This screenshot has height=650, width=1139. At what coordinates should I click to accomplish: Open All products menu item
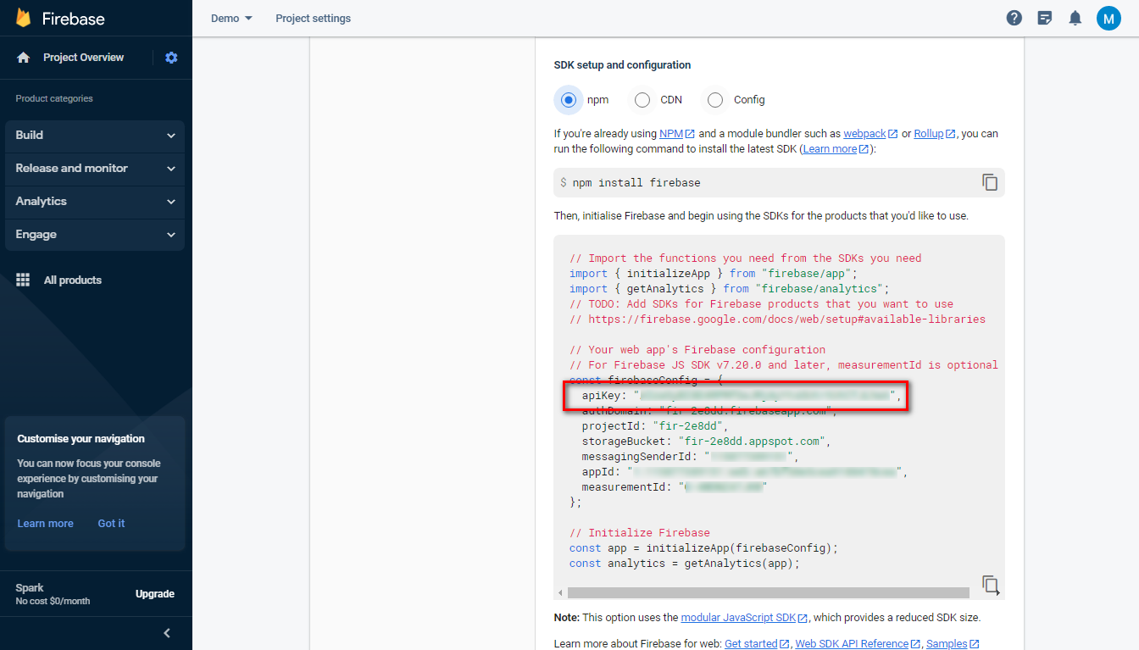(x=73, y=280)
